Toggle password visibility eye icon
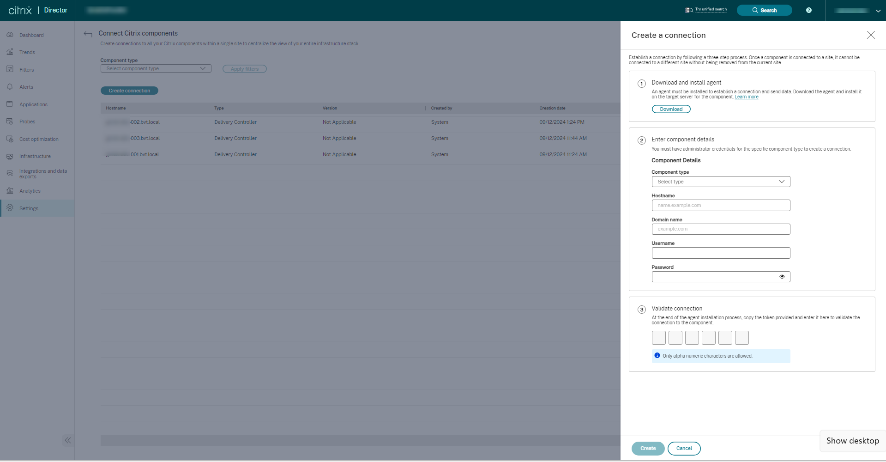 coord(782,277)
